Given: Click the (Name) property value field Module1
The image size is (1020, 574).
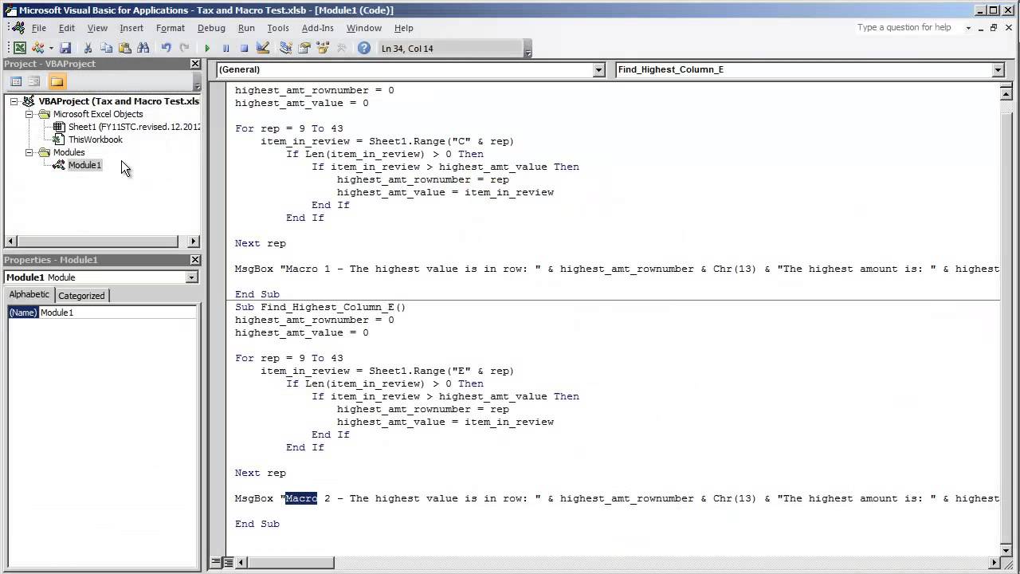Looking at the screenshot, I should coord(118,313).
